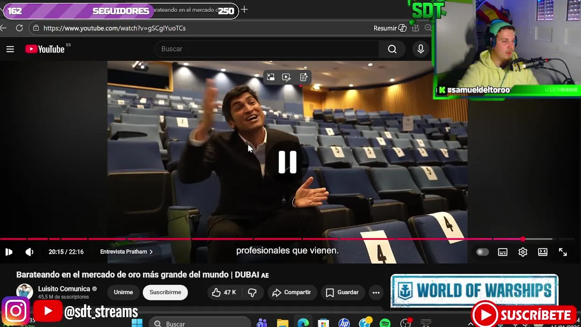Switch to theater mode
This screenshot has height=327, width=581.
click(543, 252)
